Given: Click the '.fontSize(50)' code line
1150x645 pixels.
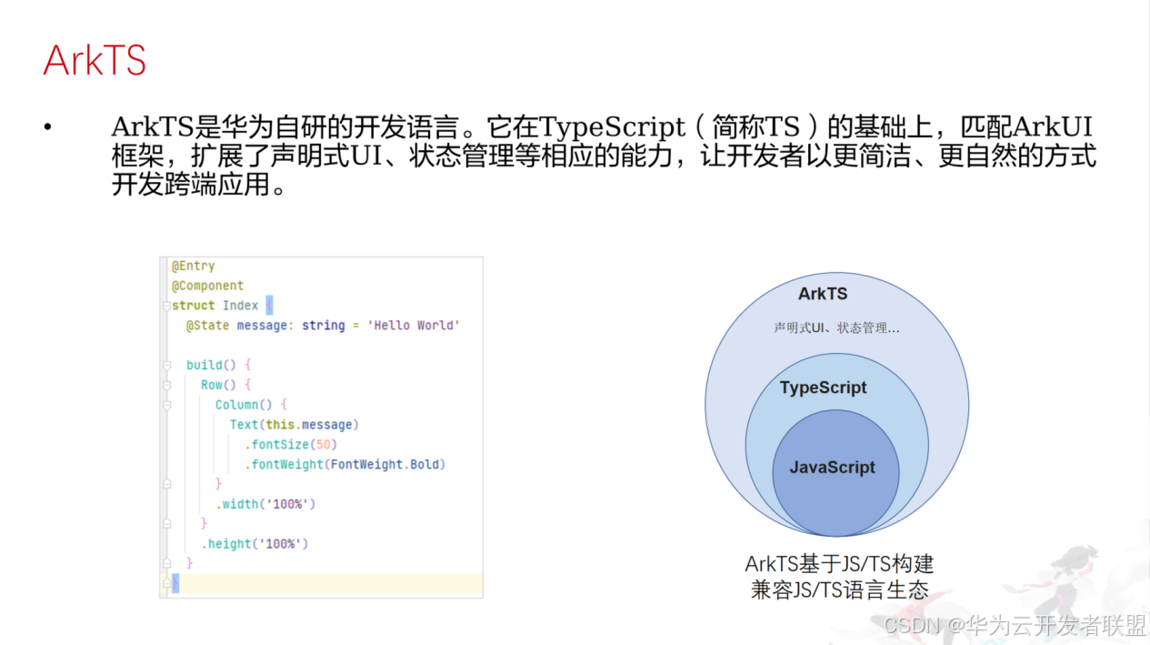Looking at the screenshot, I should [291, 445].
